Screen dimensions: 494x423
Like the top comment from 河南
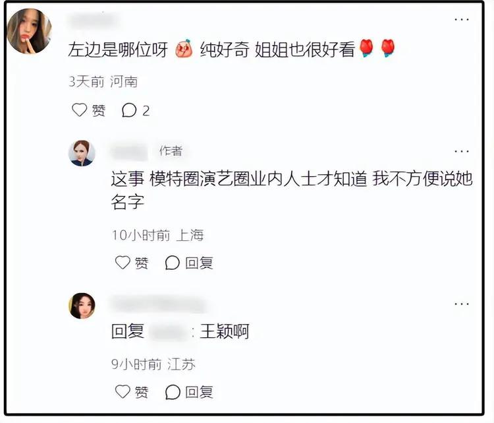pos(88,110)
